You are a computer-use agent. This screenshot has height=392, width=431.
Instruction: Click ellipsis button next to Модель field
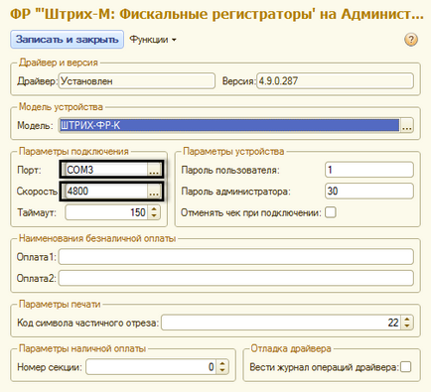click(407, 126)
